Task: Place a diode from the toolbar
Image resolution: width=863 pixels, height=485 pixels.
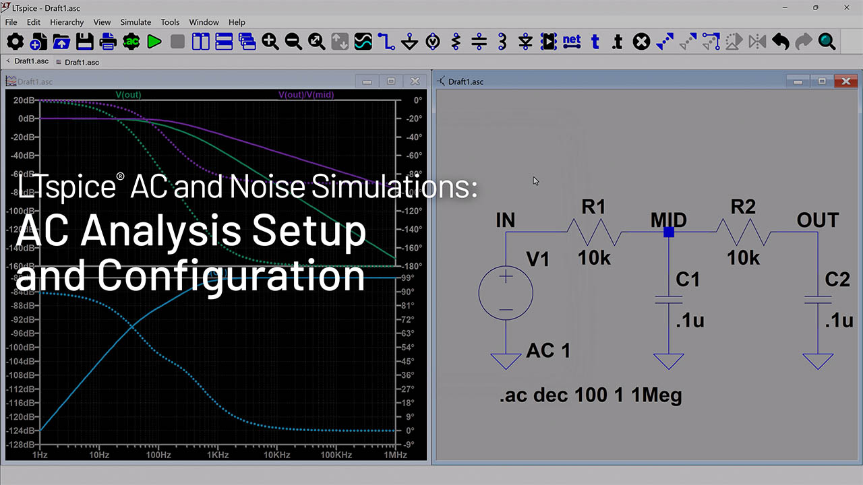Action: coord(526,42)
